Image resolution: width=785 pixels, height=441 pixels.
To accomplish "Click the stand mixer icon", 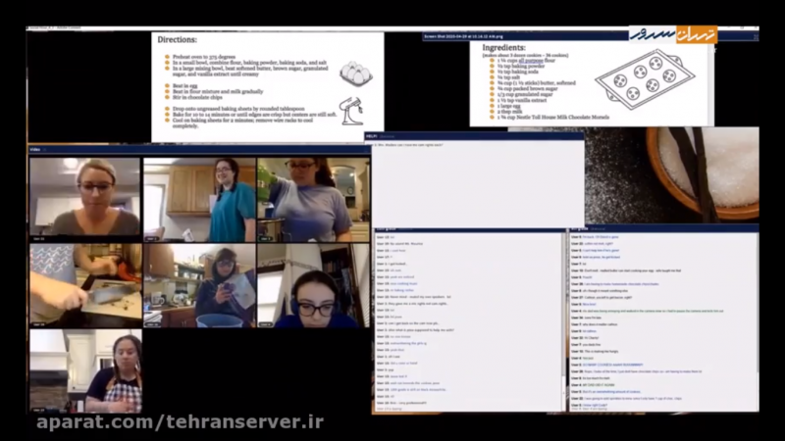I will tap(350, 107).
